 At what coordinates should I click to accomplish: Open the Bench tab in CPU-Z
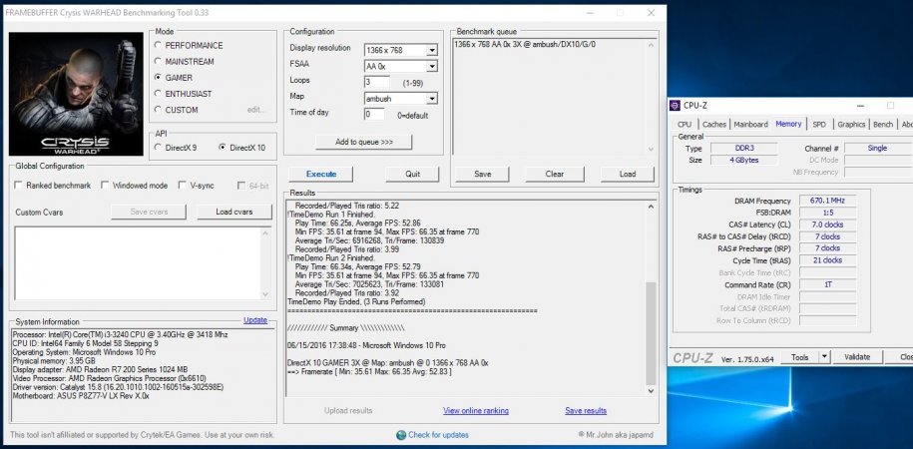coord(883,124)
